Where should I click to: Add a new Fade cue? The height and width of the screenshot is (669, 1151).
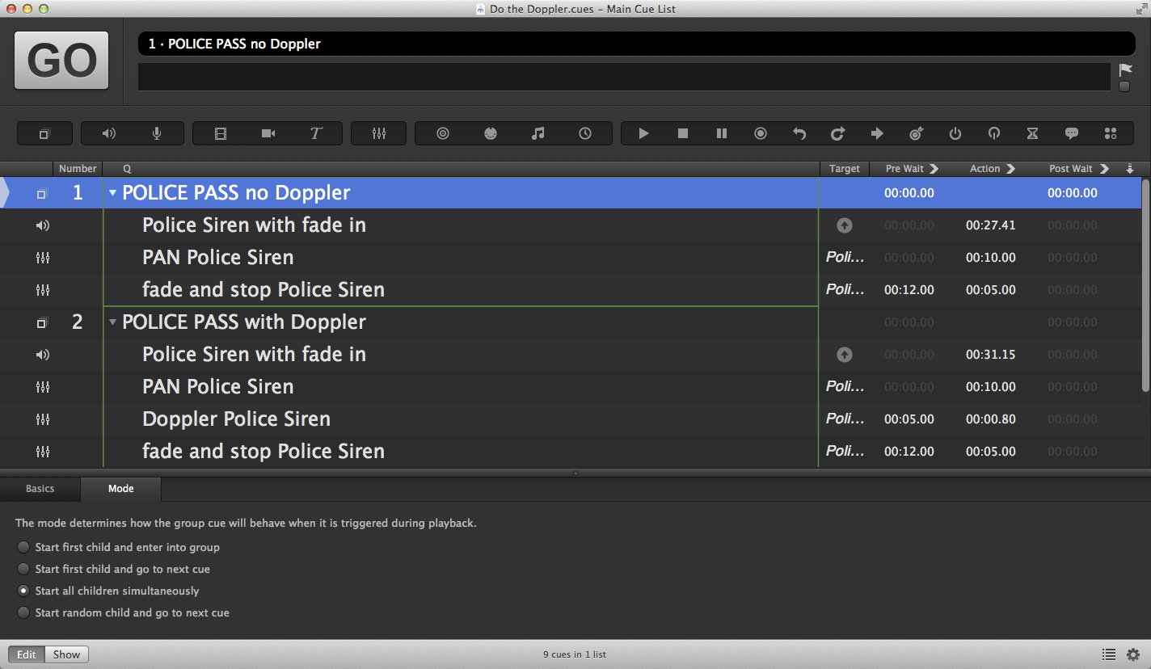pyautogui.click(x=378, y=133)
